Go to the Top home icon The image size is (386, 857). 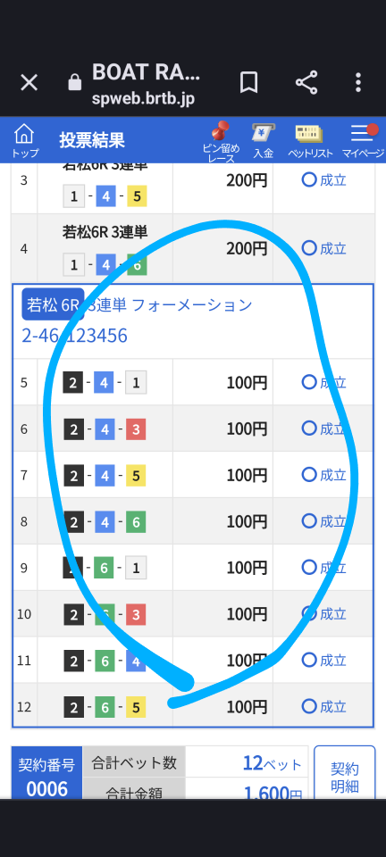[25, 140]
